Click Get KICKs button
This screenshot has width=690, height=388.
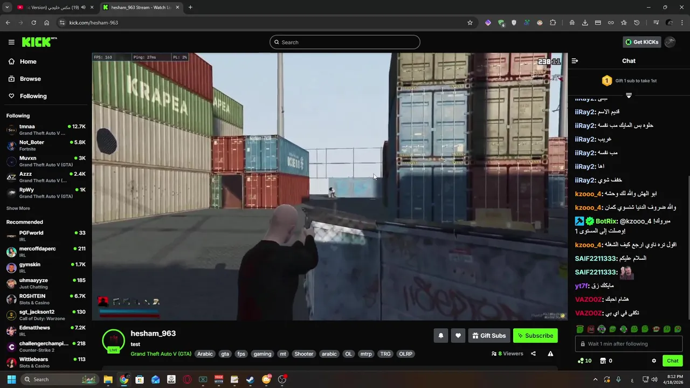pos(641,42)
